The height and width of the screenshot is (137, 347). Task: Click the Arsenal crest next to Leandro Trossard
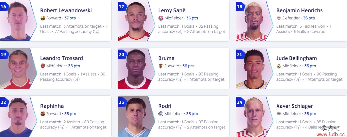(43, 66)
